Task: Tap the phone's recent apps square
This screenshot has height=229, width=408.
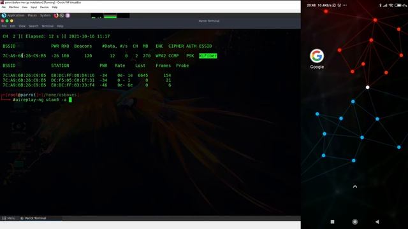Action: [x=332, y=222]
